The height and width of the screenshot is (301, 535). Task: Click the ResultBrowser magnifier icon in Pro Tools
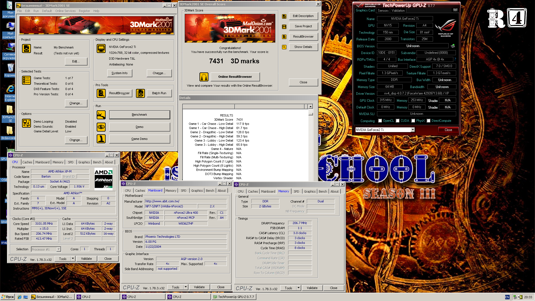coord(101,93)
